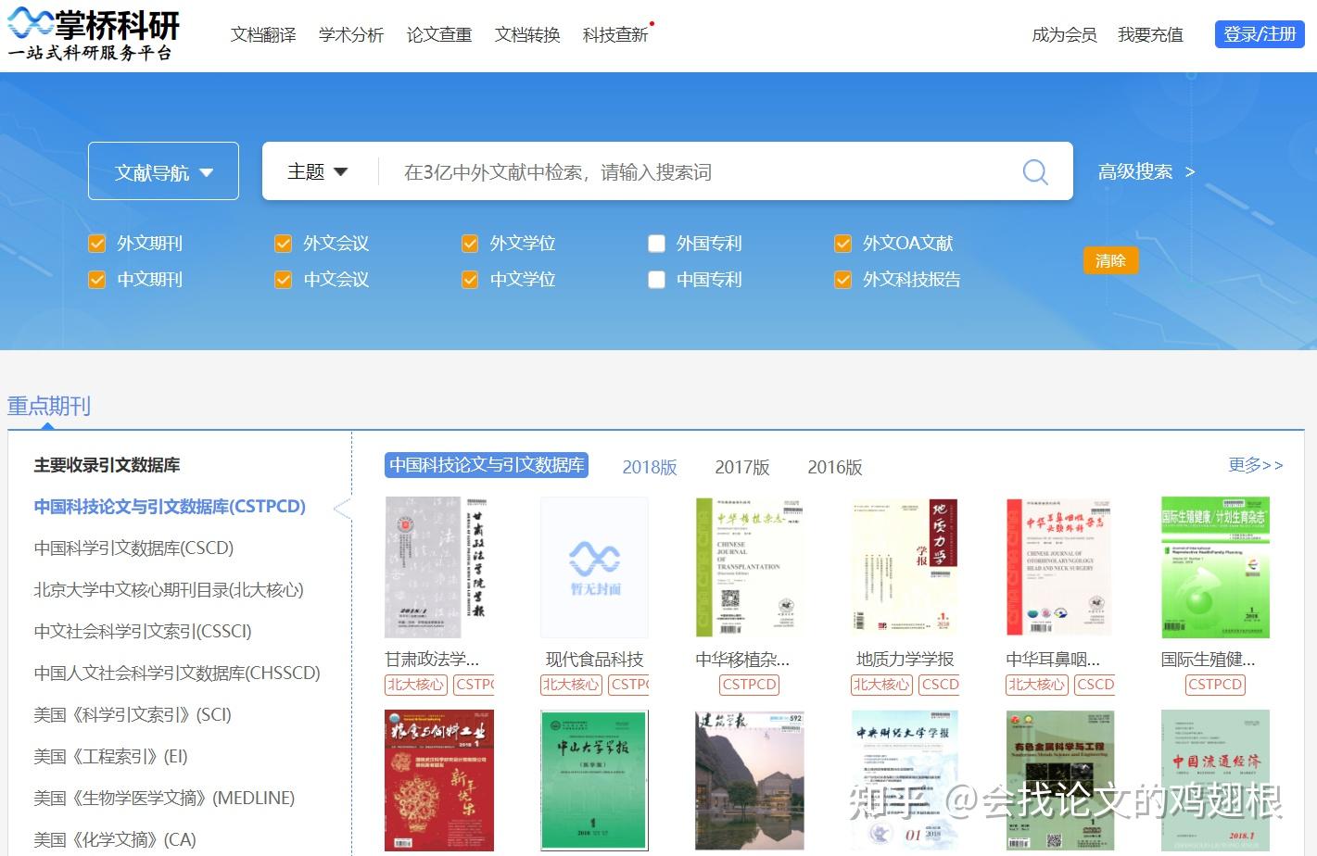Image resolution: width=1317 pixels, height=856 pixels.
Task: Click the orange 清除 button
Action: (x=1110, y=260)
